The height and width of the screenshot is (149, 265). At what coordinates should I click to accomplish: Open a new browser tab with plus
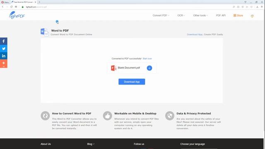[39, 2]
